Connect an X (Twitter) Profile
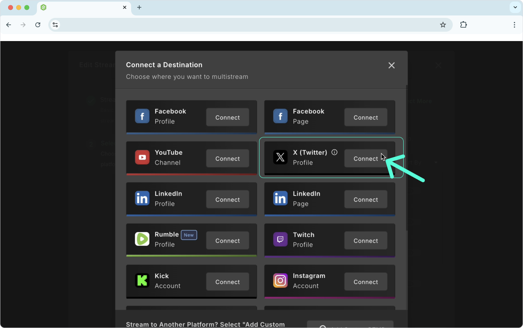Viewport: 523px width, 328px height. click(x=365, y=159)
